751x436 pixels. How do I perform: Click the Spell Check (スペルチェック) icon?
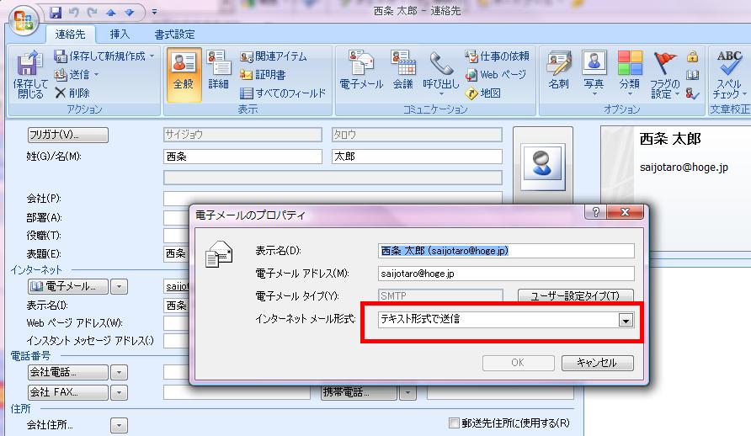(x=728, y=72)
